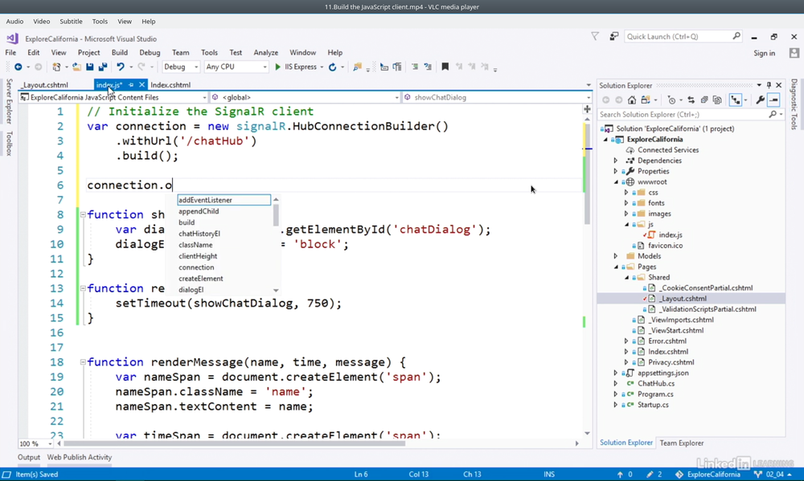Click the Quick Launch magnifier icon

[736, 36]
